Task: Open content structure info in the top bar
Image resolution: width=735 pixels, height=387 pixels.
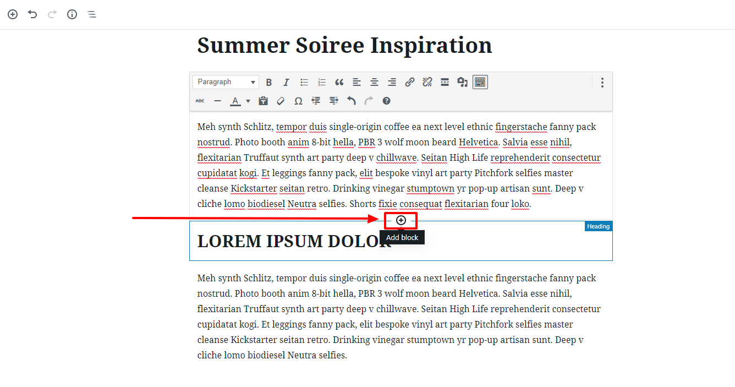Action: pyautogui.click(x=72, y=14)
